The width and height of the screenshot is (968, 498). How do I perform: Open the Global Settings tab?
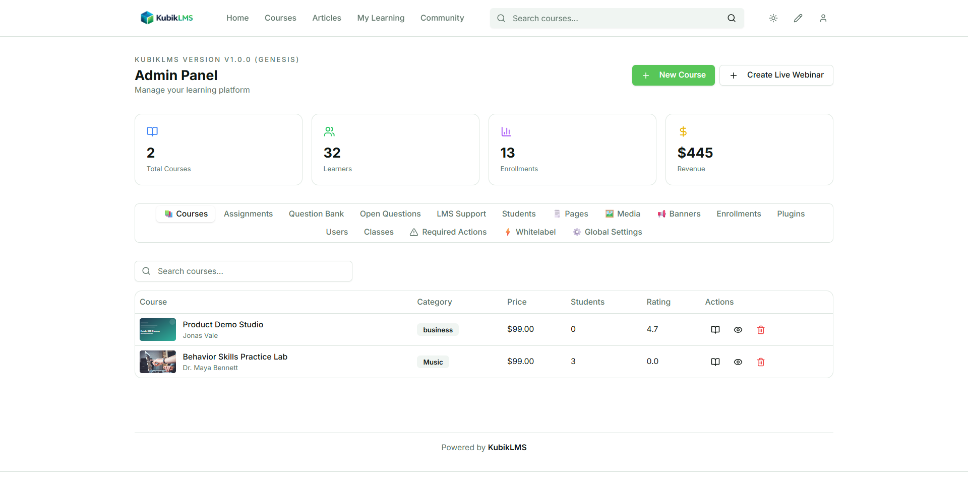607,232
